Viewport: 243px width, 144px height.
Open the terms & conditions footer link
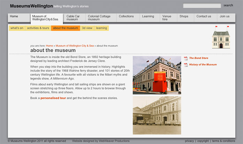(x=223, y=141)
